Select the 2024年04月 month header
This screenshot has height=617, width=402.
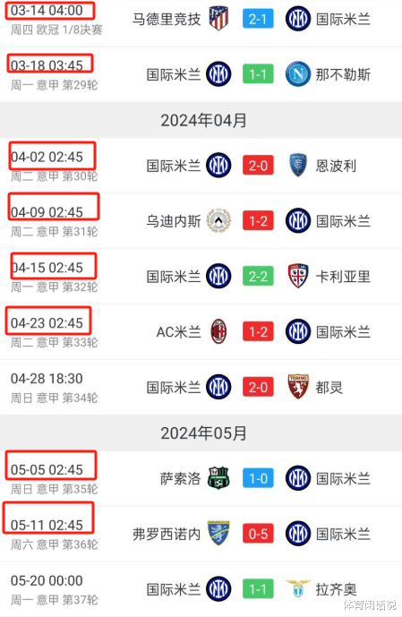point(204,120)
